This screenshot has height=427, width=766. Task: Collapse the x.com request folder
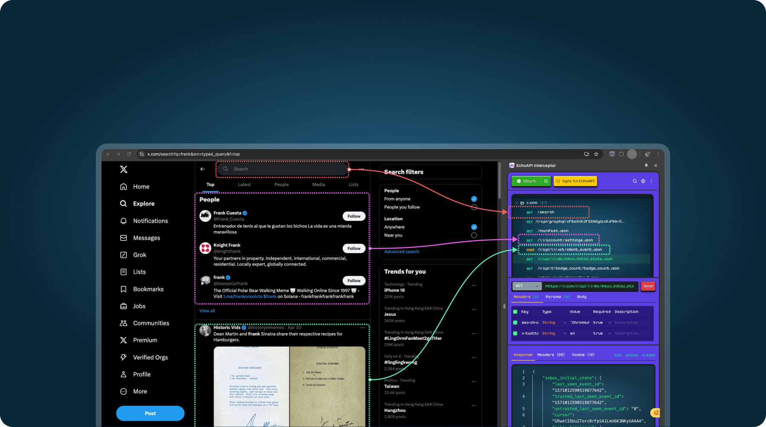click(x=517, y=203)
